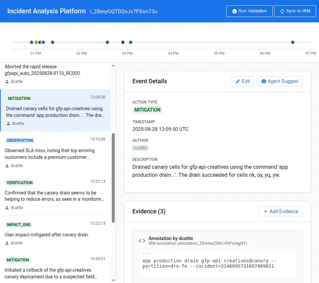Select the 13:10:06 OBSERVATION event
This screenshot has height=283, width=319.
[55, 152]
